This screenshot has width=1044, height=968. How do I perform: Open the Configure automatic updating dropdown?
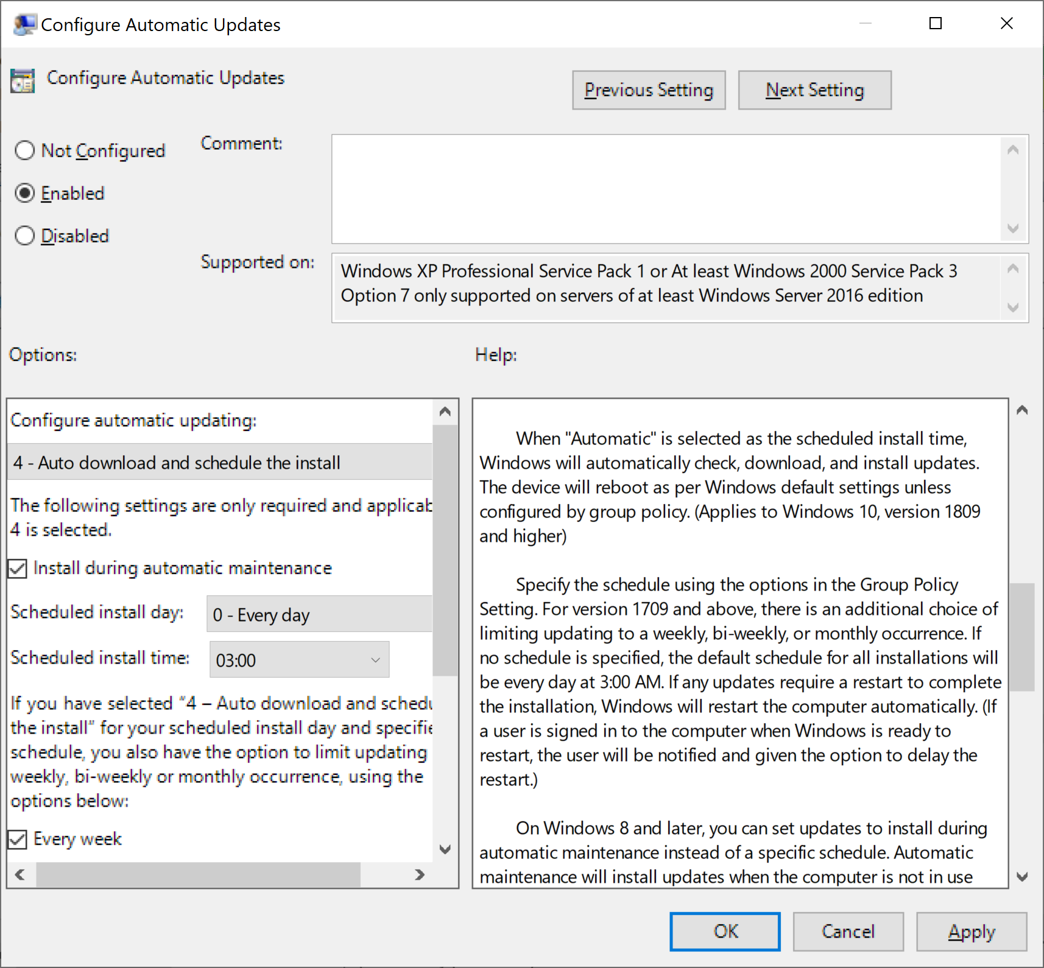tap(220, 463)
